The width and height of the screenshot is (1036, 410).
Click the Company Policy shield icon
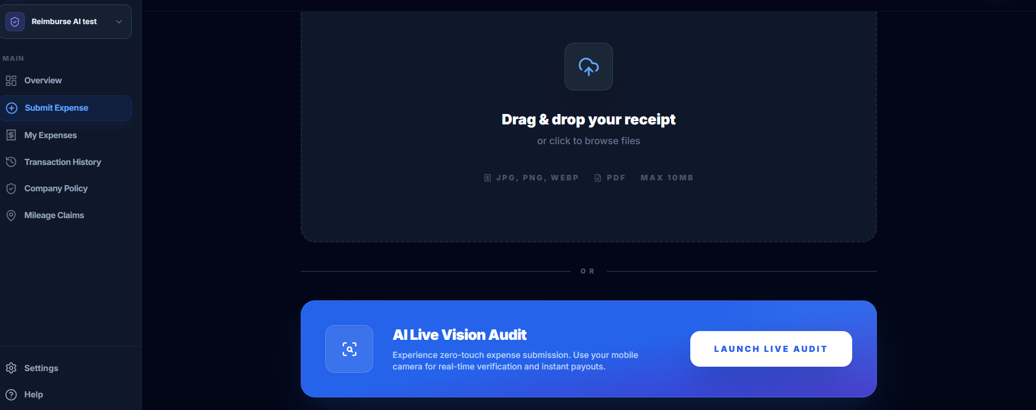pyautogui.click(x=11, y=189)
